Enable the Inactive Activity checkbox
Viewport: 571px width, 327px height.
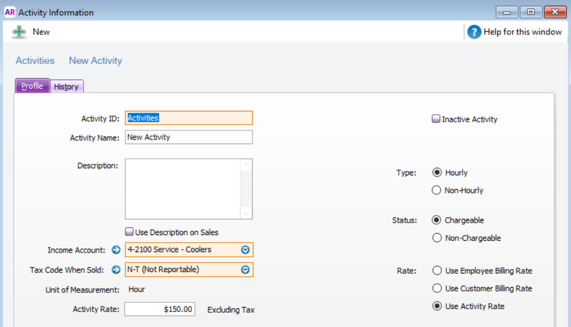(436, 119)
